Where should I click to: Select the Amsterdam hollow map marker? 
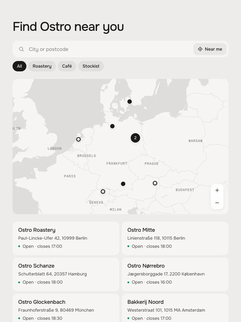tap(78, 139)
